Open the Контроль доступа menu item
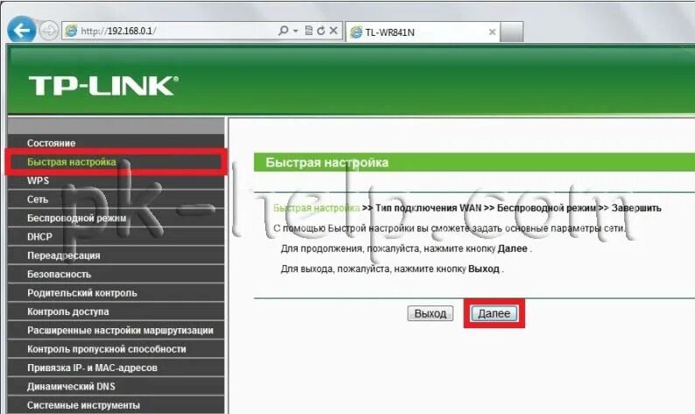 click(x=116, y=312)
